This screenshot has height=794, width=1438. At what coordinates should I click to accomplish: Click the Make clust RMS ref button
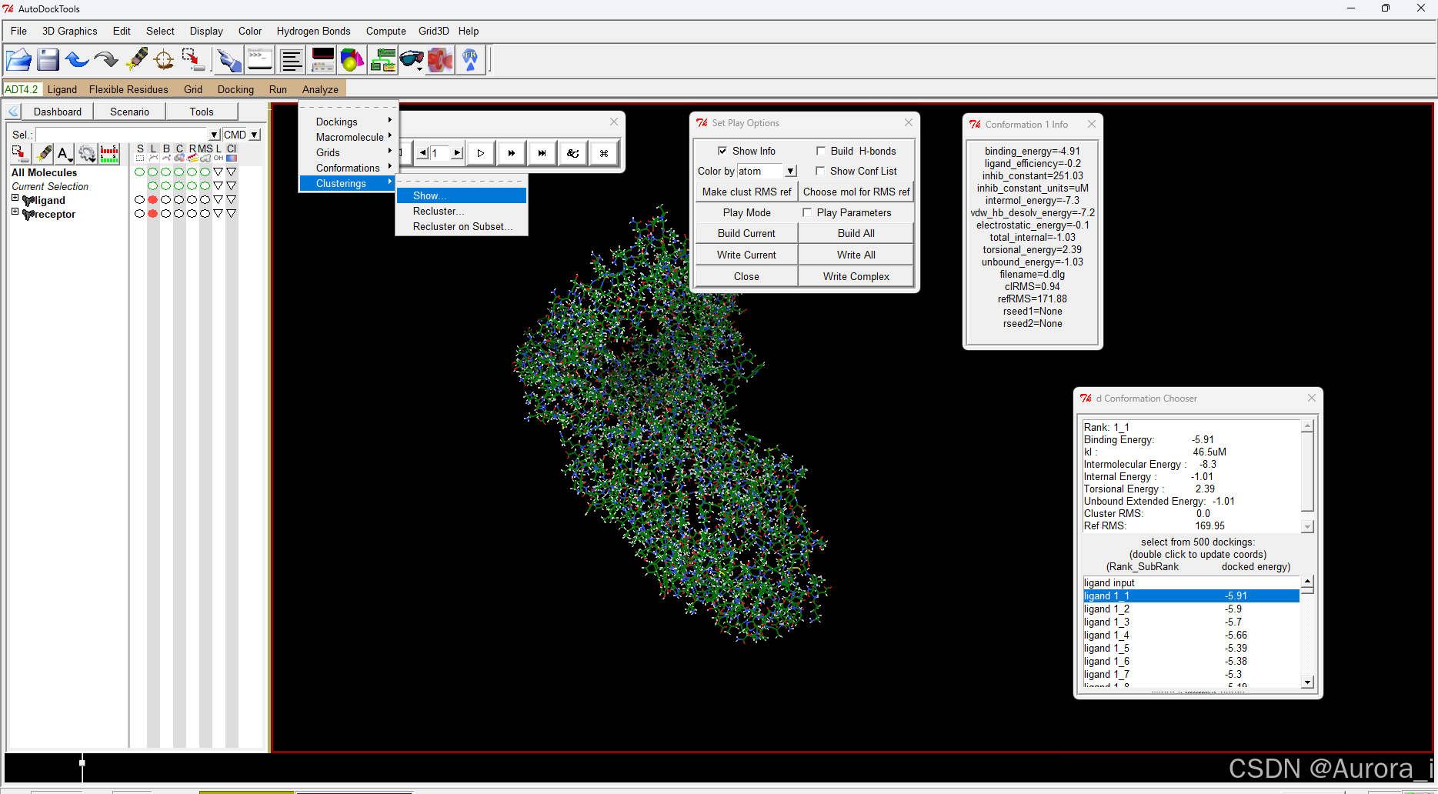746,192
